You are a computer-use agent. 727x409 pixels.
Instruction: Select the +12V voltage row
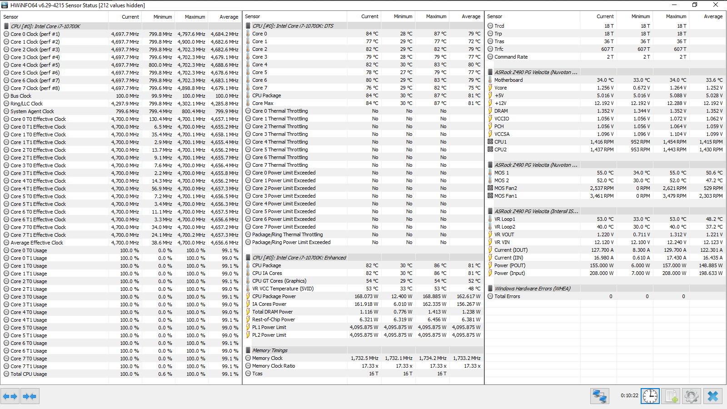pyautogui.click(x=606, y=103)
